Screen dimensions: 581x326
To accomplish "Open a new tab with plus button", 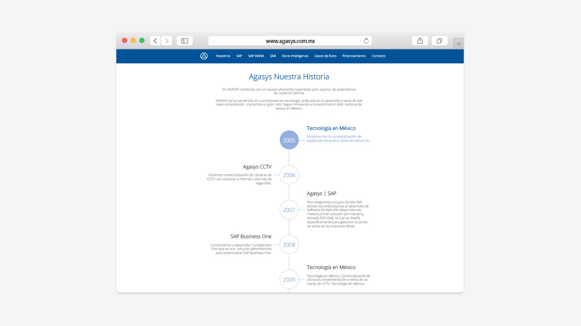I will (458, 44).
